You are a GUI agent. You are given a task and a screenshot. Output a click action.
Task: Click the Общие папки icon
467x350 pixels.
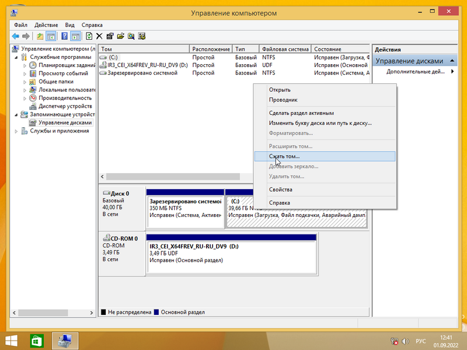(x=33, y=82)
